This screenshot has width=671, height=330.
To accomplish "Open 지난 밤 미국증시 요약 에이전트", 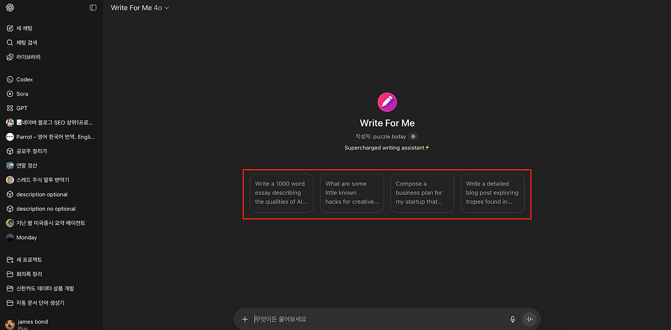I will [x=51, y=223].
